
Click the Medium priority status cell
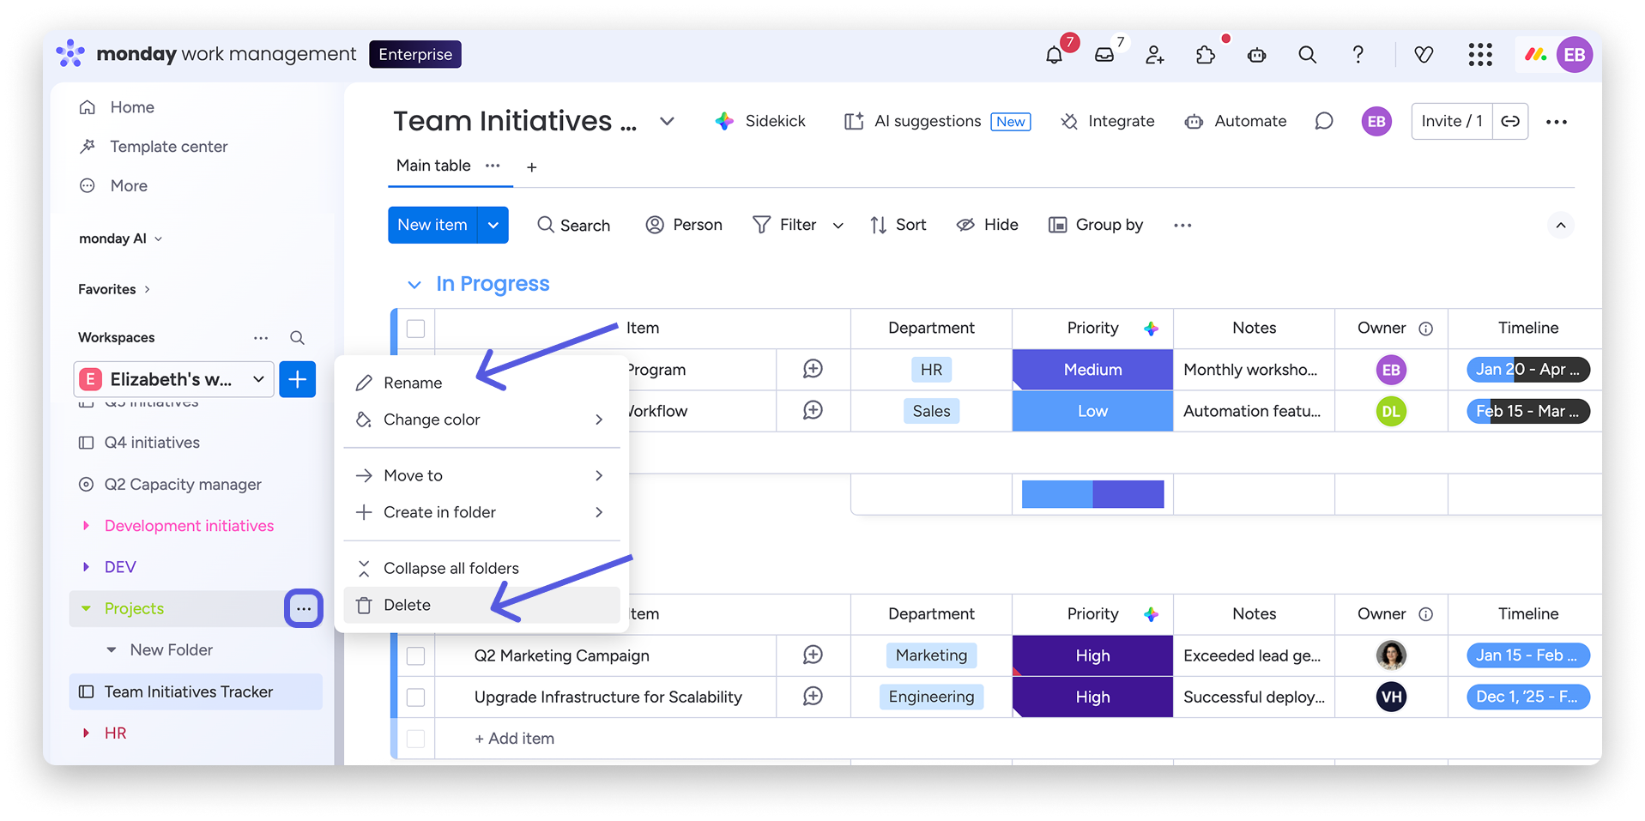1092,370
